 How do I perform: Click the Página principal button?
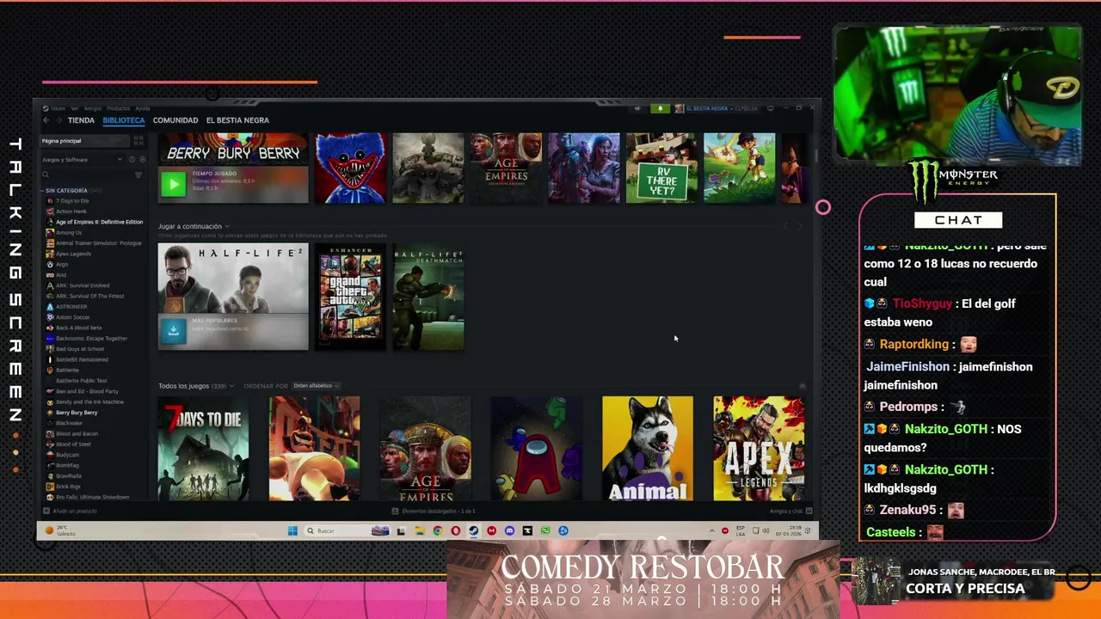[x=83, y=141]
